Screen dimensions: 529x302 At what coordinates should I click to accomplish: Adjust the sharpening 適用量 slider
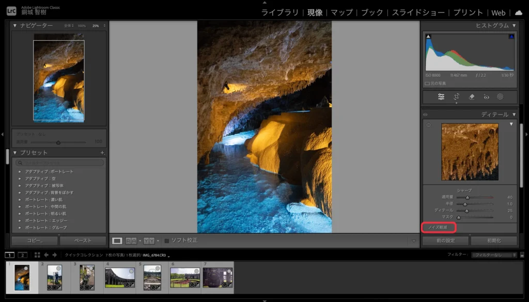[468, 197]
